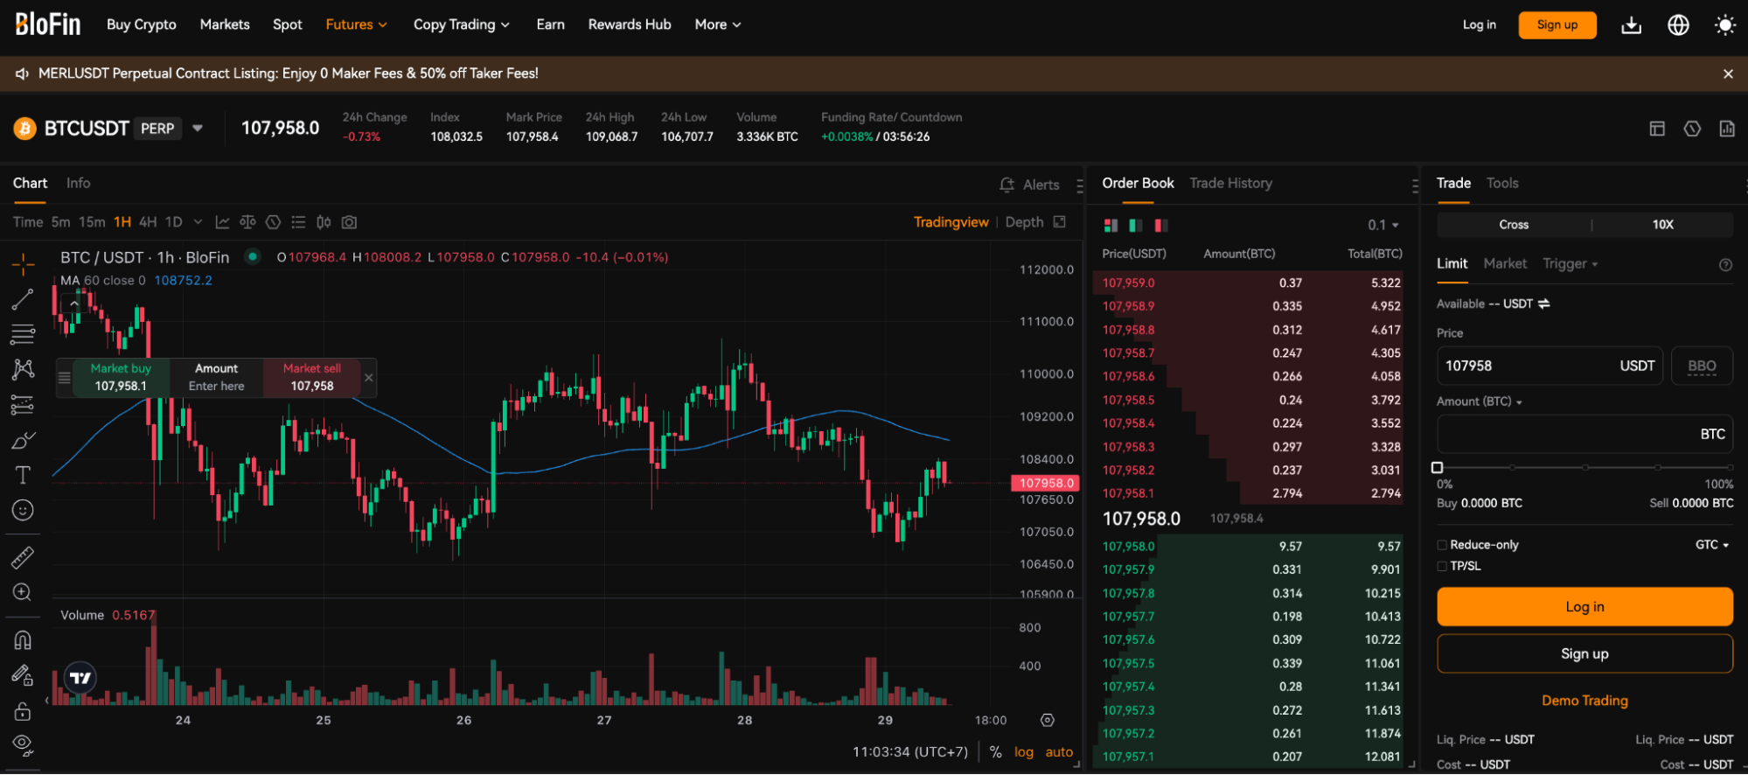Show bids-only order book view

point(1136,226)
